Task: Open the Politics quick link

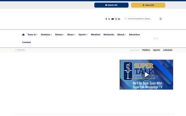Action: pyautogui.click(x=146, y=50)
